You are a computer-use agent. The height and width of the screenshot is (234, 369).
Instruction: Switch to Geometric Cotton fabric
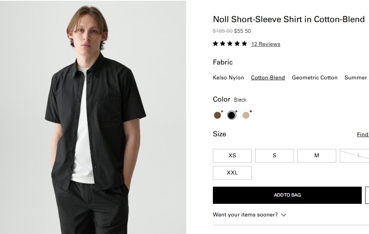click(315, 77)
